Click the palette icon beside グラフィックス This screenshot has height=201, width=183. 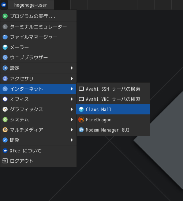(x=5, y=109)
